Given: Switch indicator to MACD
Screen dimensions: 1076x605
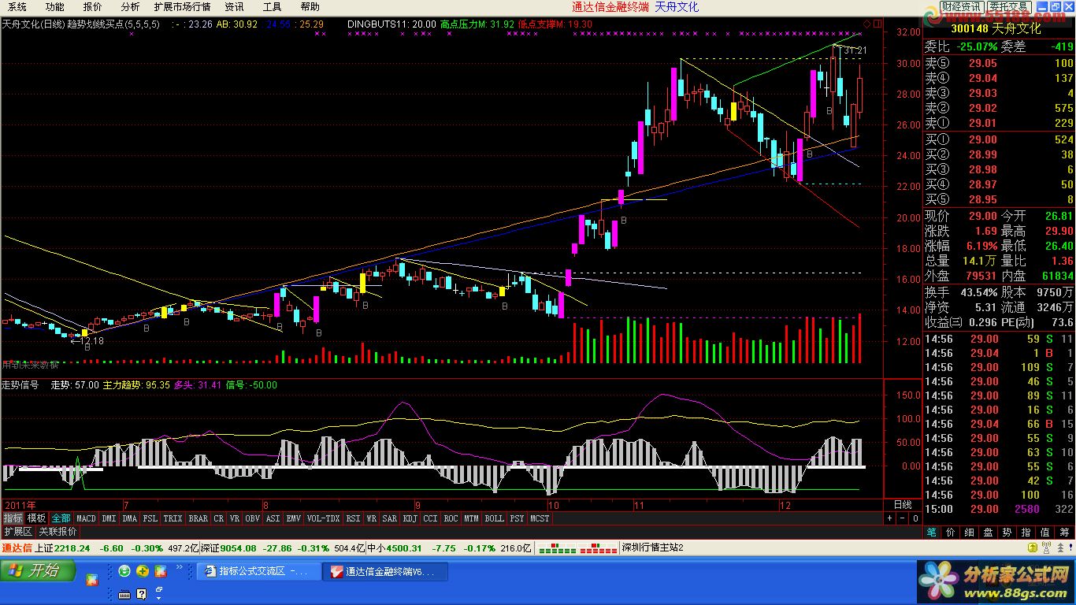Looking at the screenshot, I should coord(86,518).
